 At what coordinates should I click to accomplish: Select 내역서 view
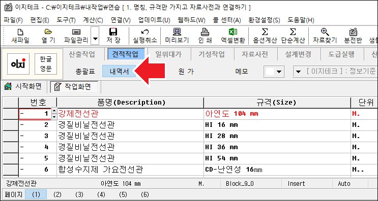119,72
